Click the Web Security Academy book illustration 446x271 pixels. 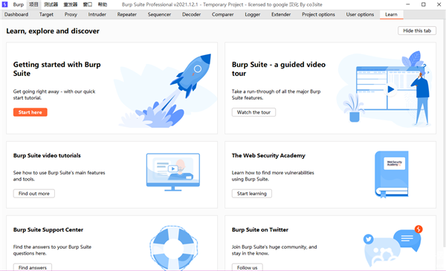coord(392,174)
